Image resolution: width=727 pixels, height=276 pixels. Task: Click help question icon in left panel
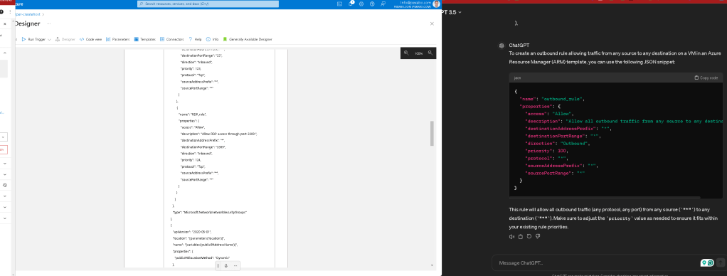(2, 11)
